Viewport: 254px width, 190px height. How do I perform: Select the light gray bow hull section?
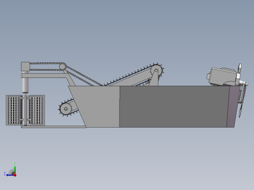98,107
